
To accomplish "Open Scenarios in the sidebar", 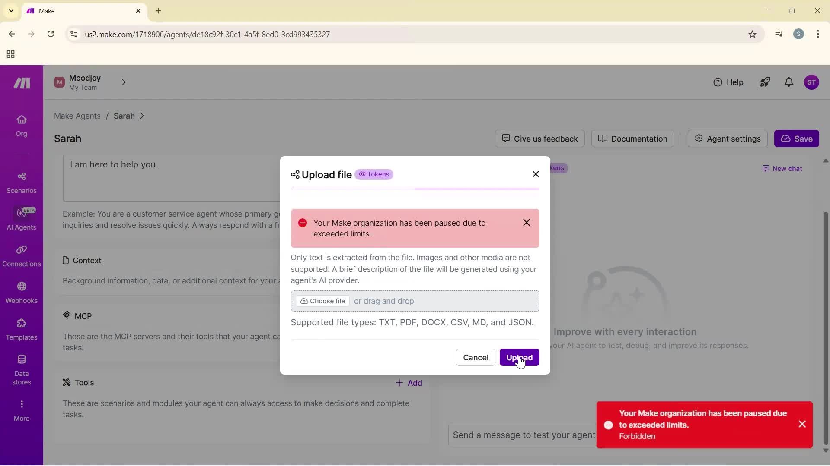I will pos(21,183).
